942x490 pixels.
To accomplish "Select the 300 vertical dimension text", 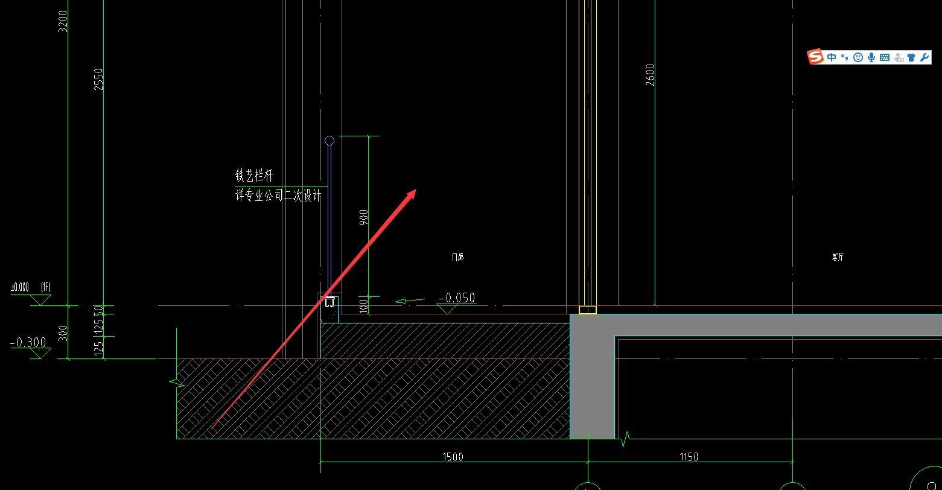I will [63, 332].
